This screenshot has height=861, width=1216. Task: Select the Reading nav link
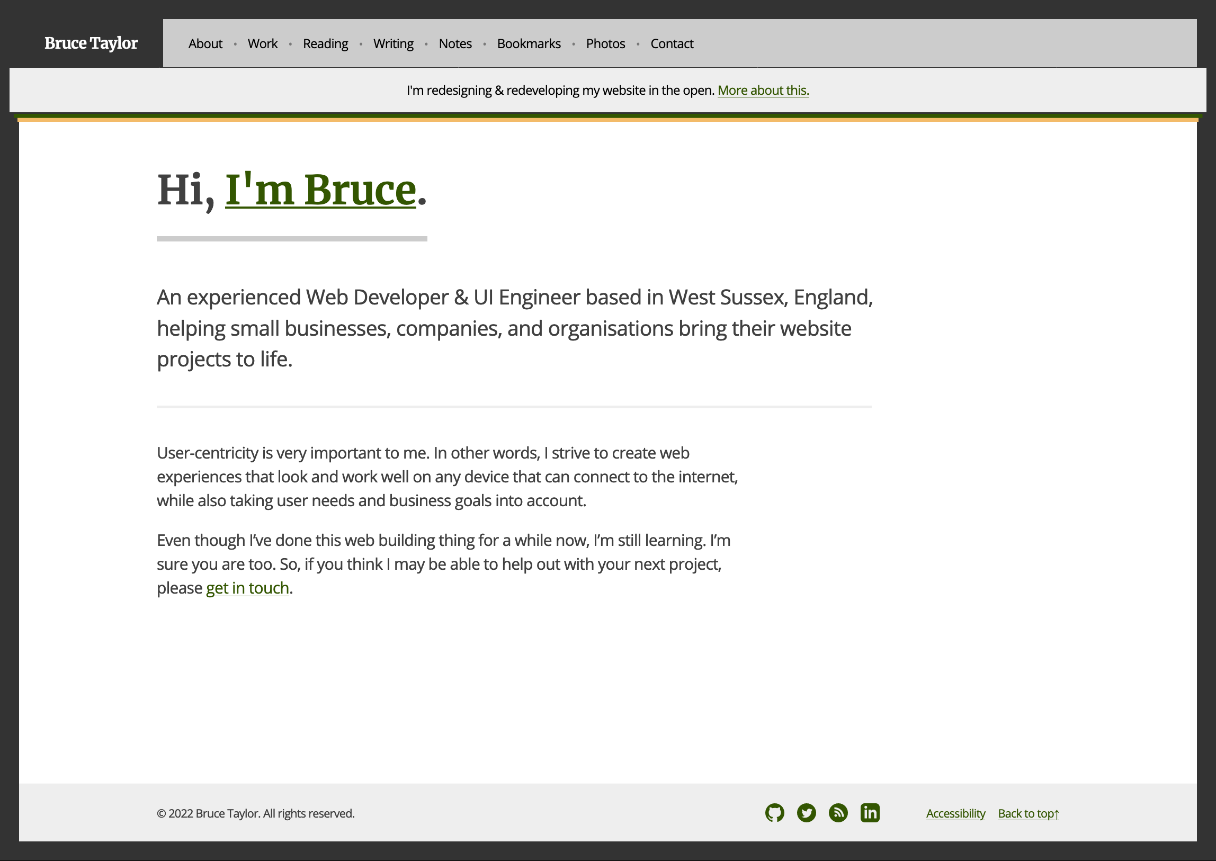pos(325,43)
